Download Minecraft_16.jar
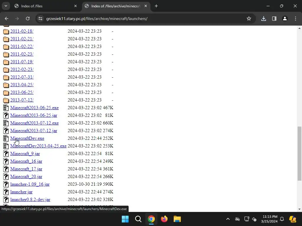 (x=26, y=162)
